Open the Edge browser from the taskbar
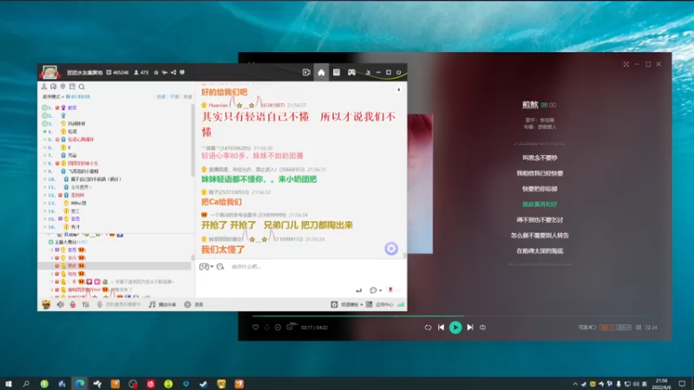This screenshot has width=694, height=390. click(x=80, y=384)
